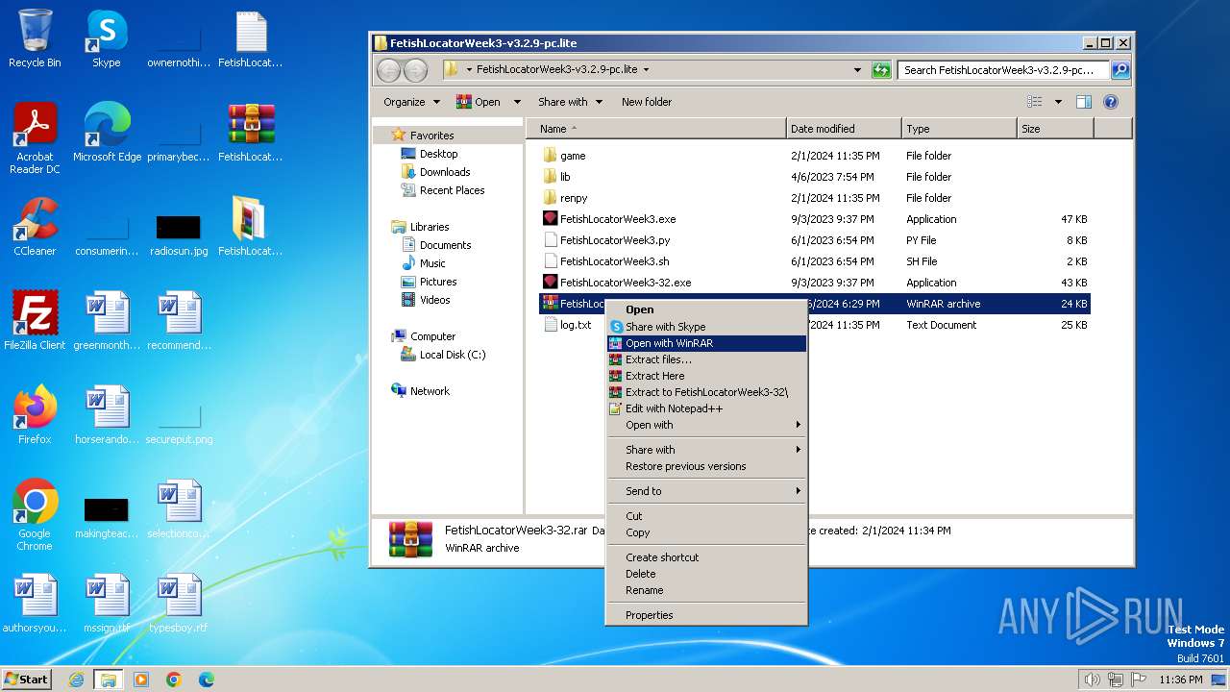
Task: Expand the Organize dropdown menu
Action: (x=411, y=102)
